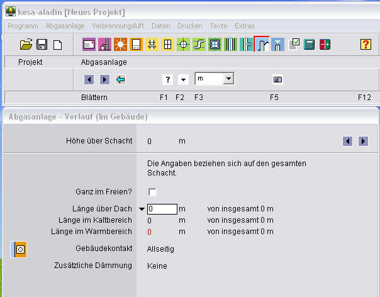Click the yellow crosshair circle toolbar icon
This screenshot has height=297, width=380.
183,45
